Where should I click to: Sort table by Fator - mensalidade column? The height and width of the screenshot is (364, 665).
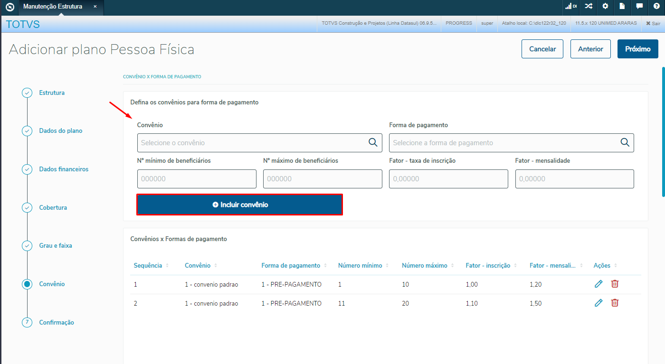click(555, 265)
